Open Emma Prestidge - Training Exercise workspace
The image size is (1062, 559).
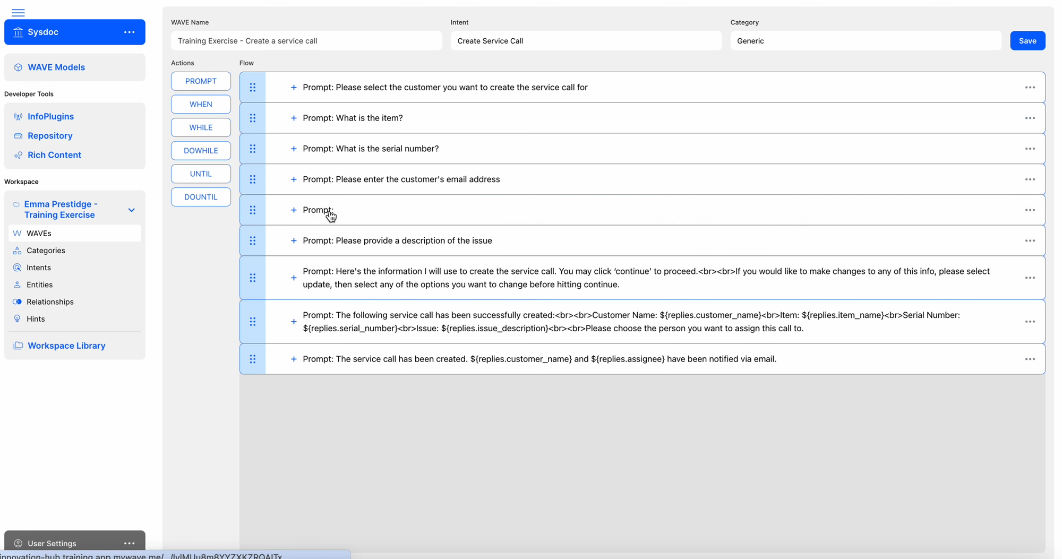coord(61,210)
